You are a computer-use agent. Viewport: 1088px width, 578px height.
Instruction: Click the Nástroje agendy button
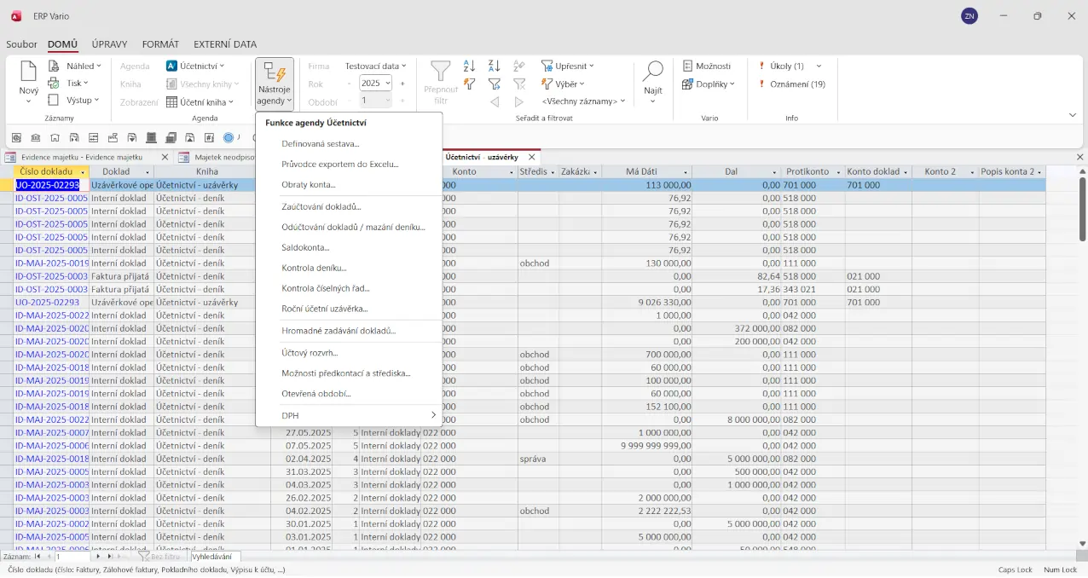(274, 84)
